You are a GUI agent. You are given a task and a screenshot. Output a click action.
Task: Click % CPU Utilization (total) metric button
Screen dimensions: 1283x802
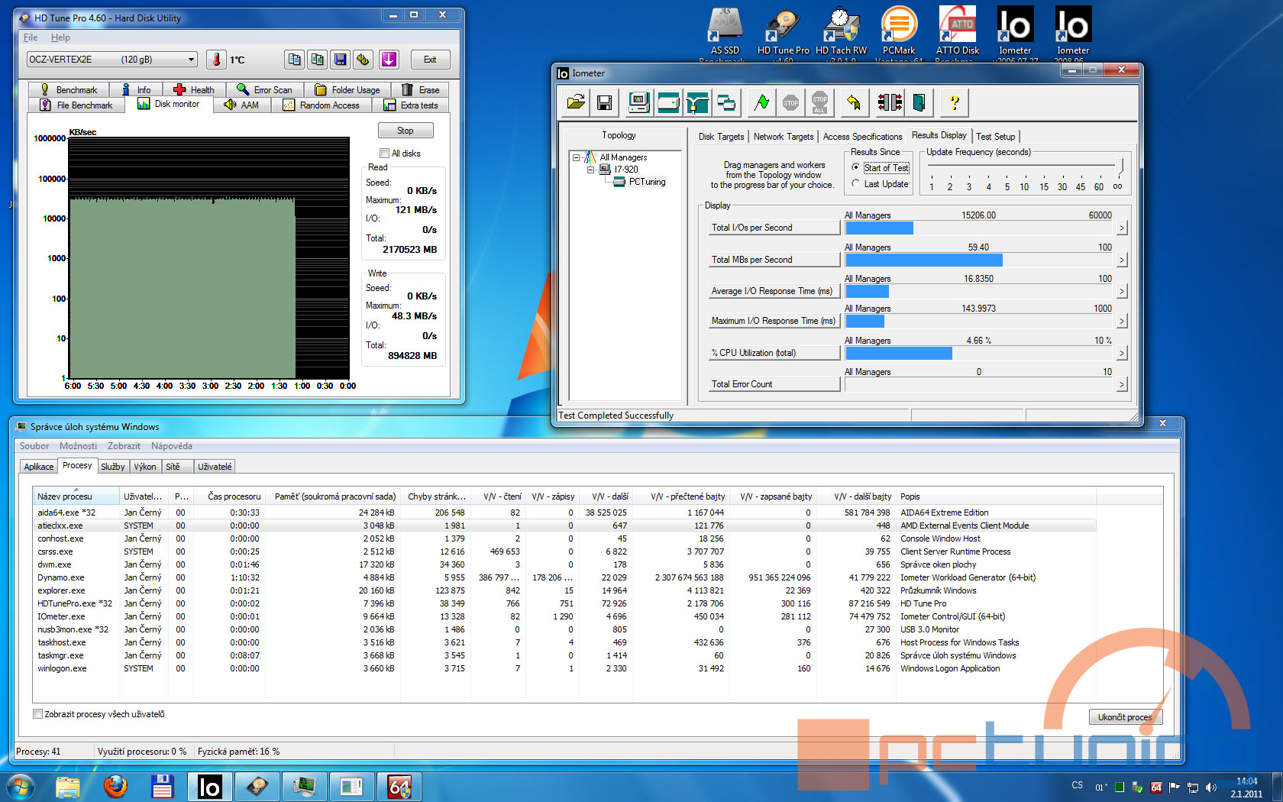pos(774,353)
